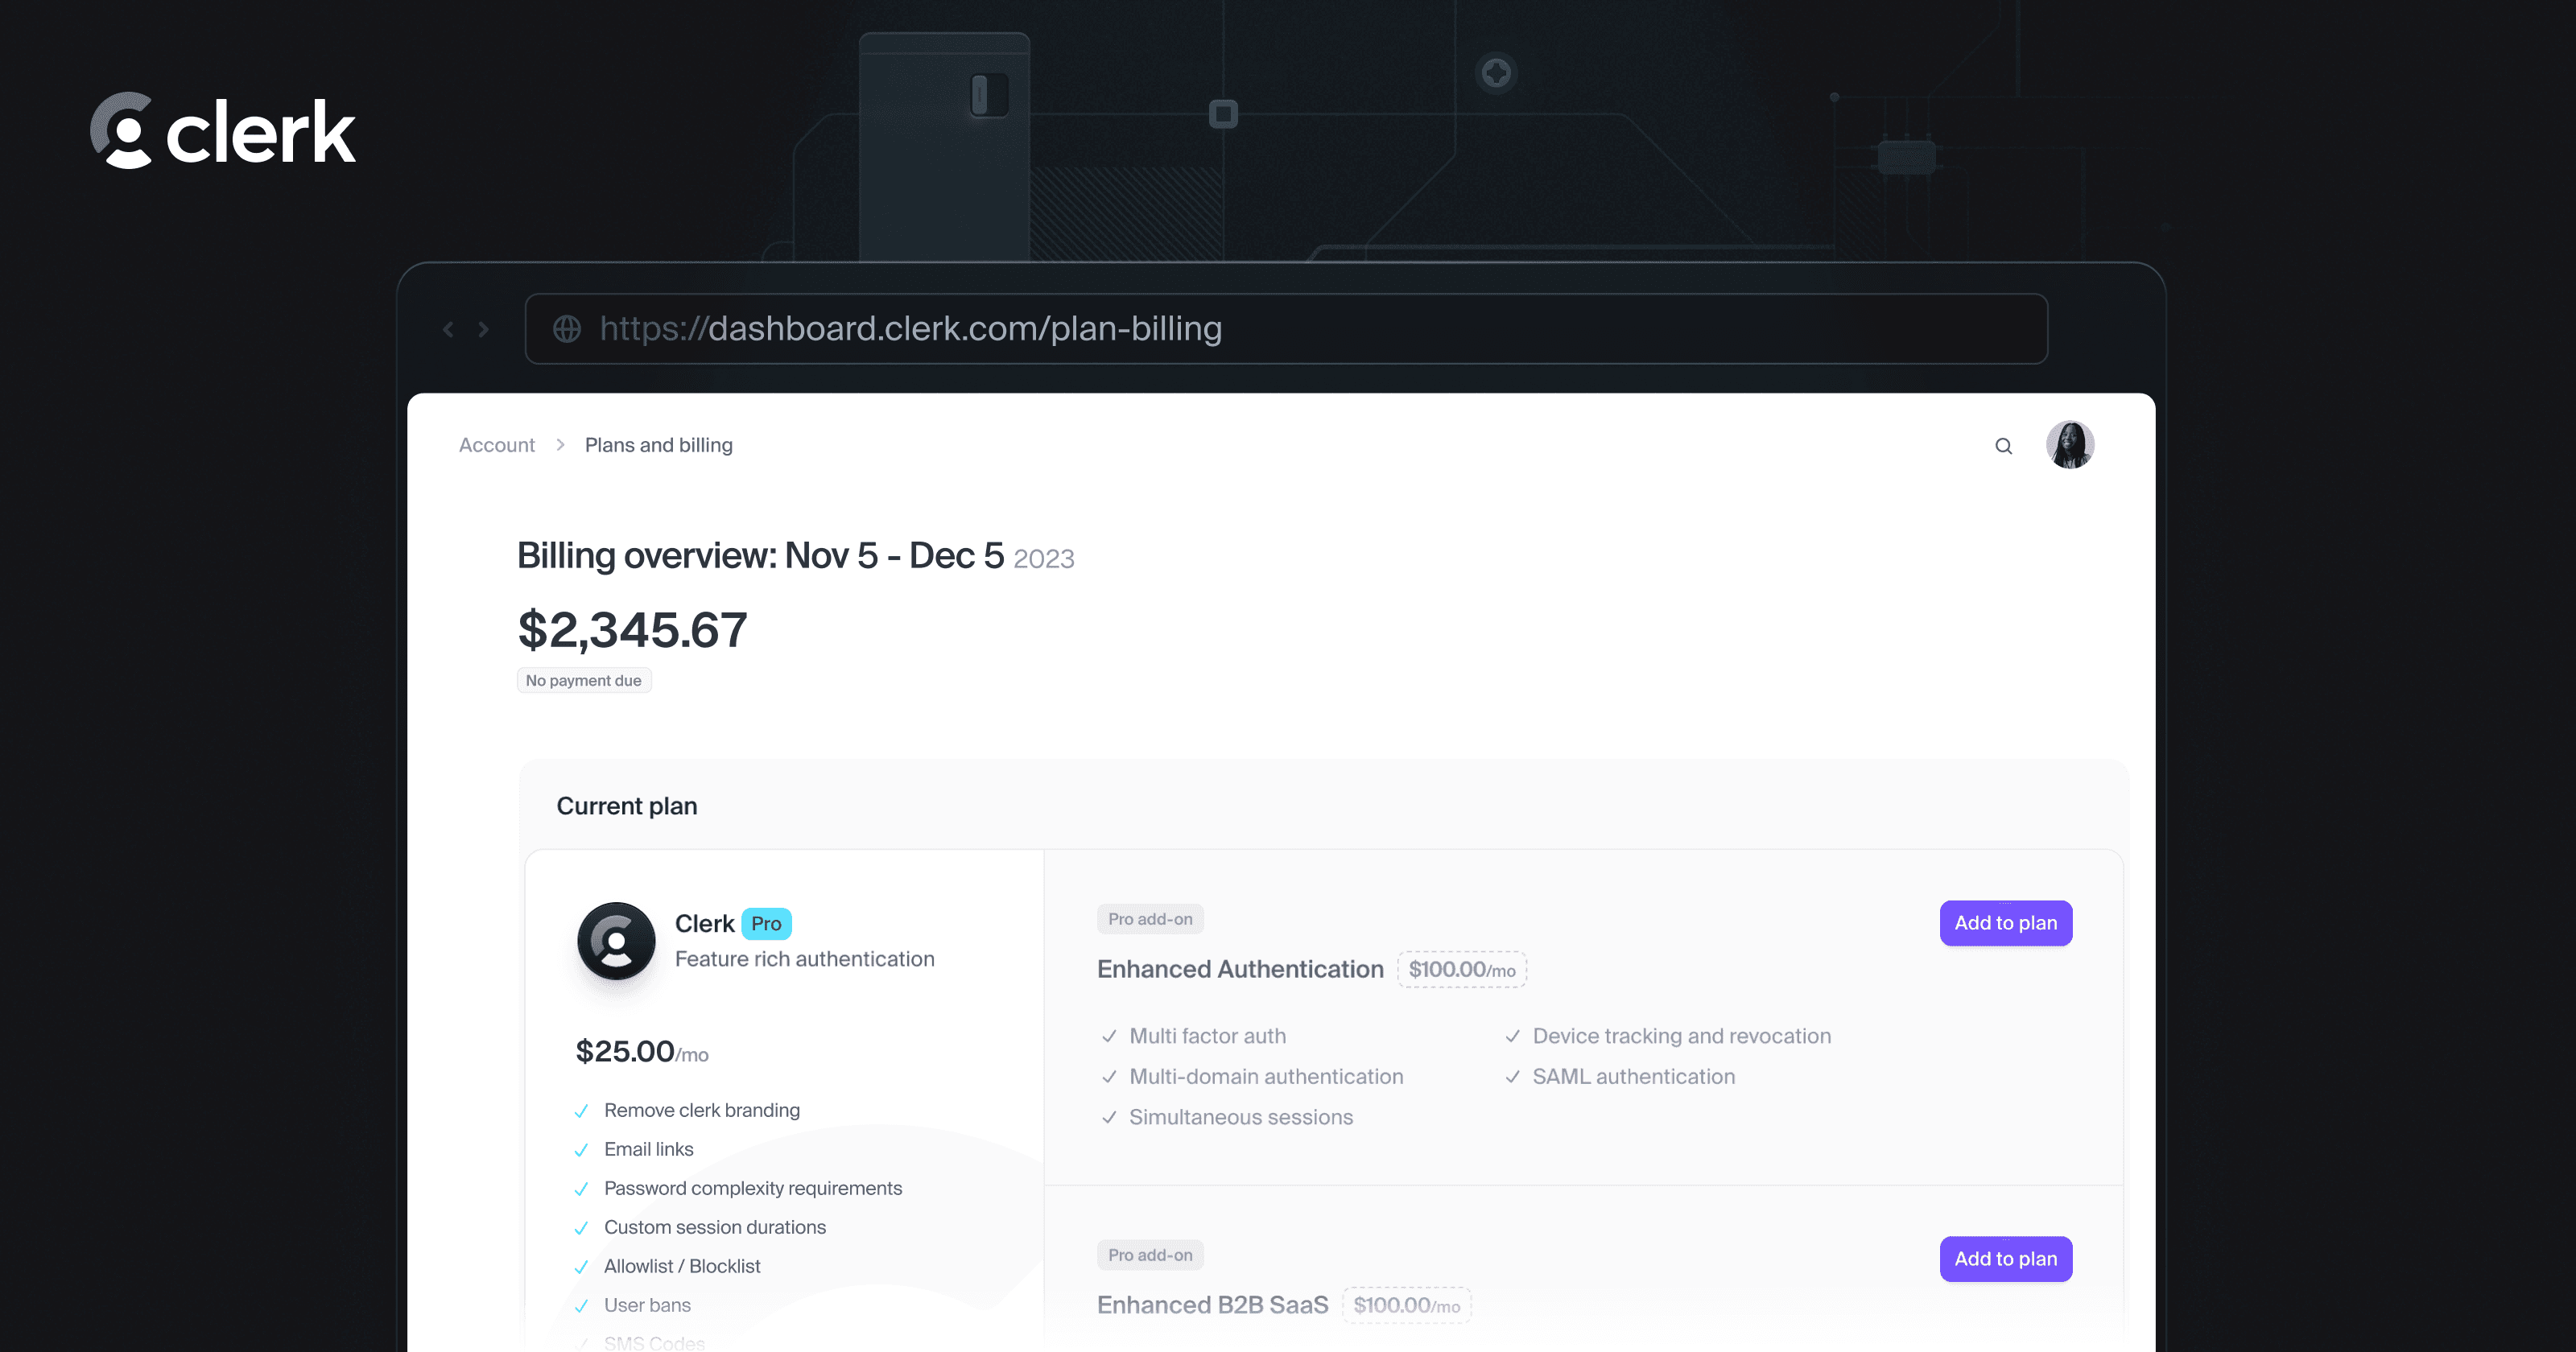The width and height of the screenshot is (2576, 1352).
Task: Click Pro add-on tag above Enhanced B2B SaaS
Action: tap(1150, 1255)
